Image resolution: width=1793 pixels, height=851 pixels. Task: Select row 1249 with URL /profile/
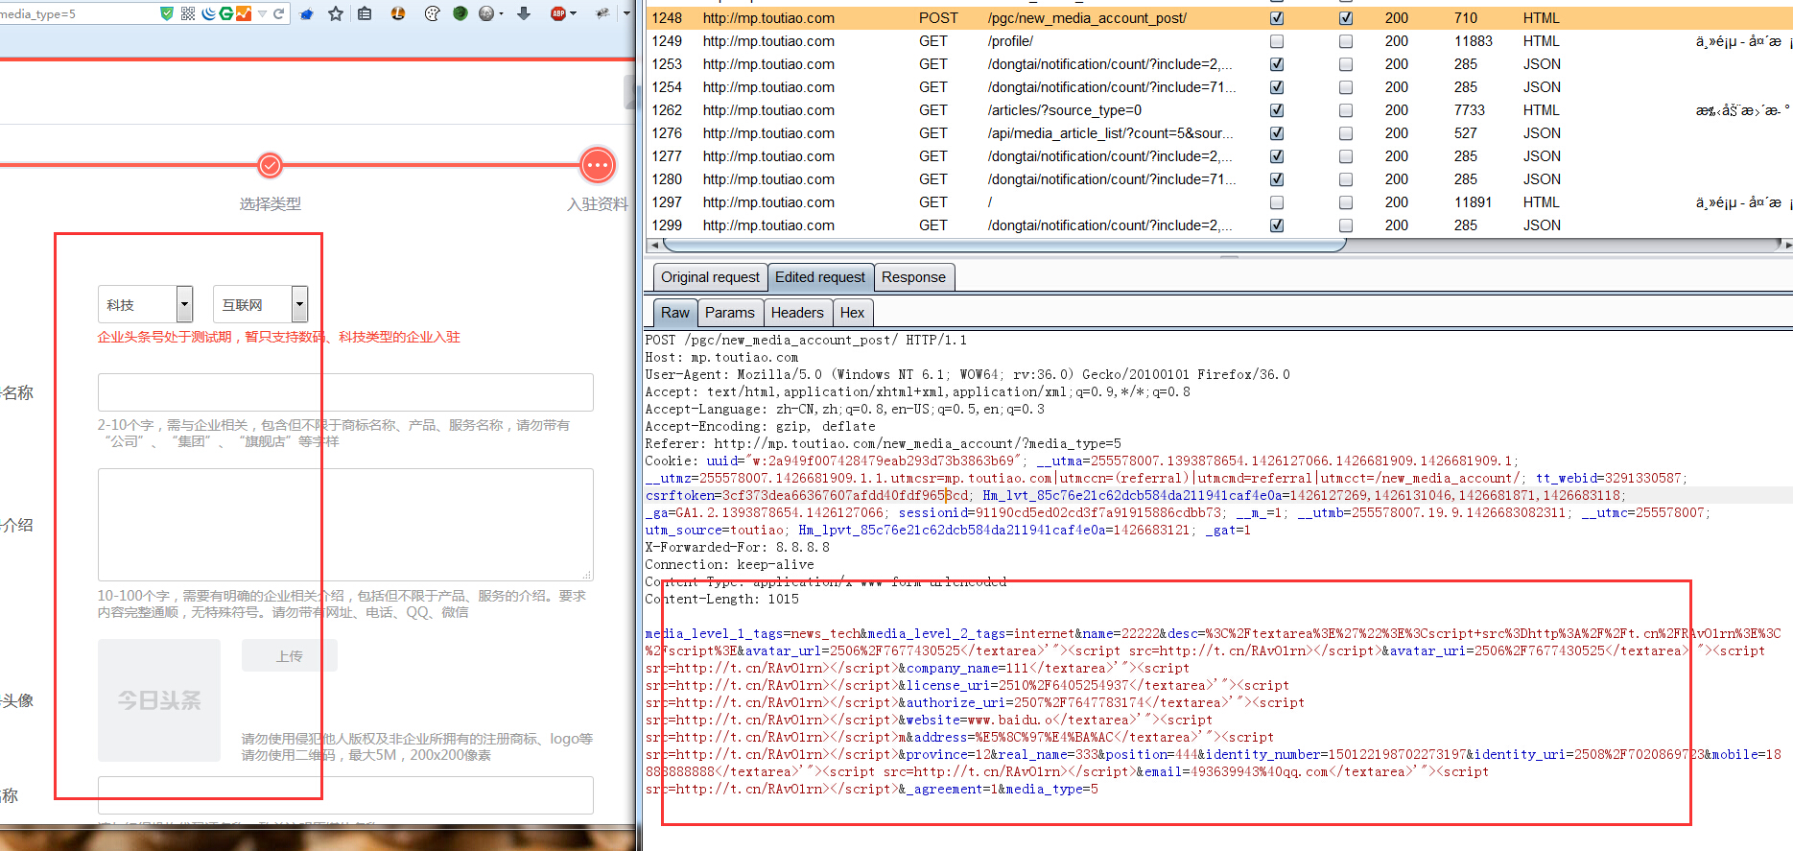tap(1218, 41)
